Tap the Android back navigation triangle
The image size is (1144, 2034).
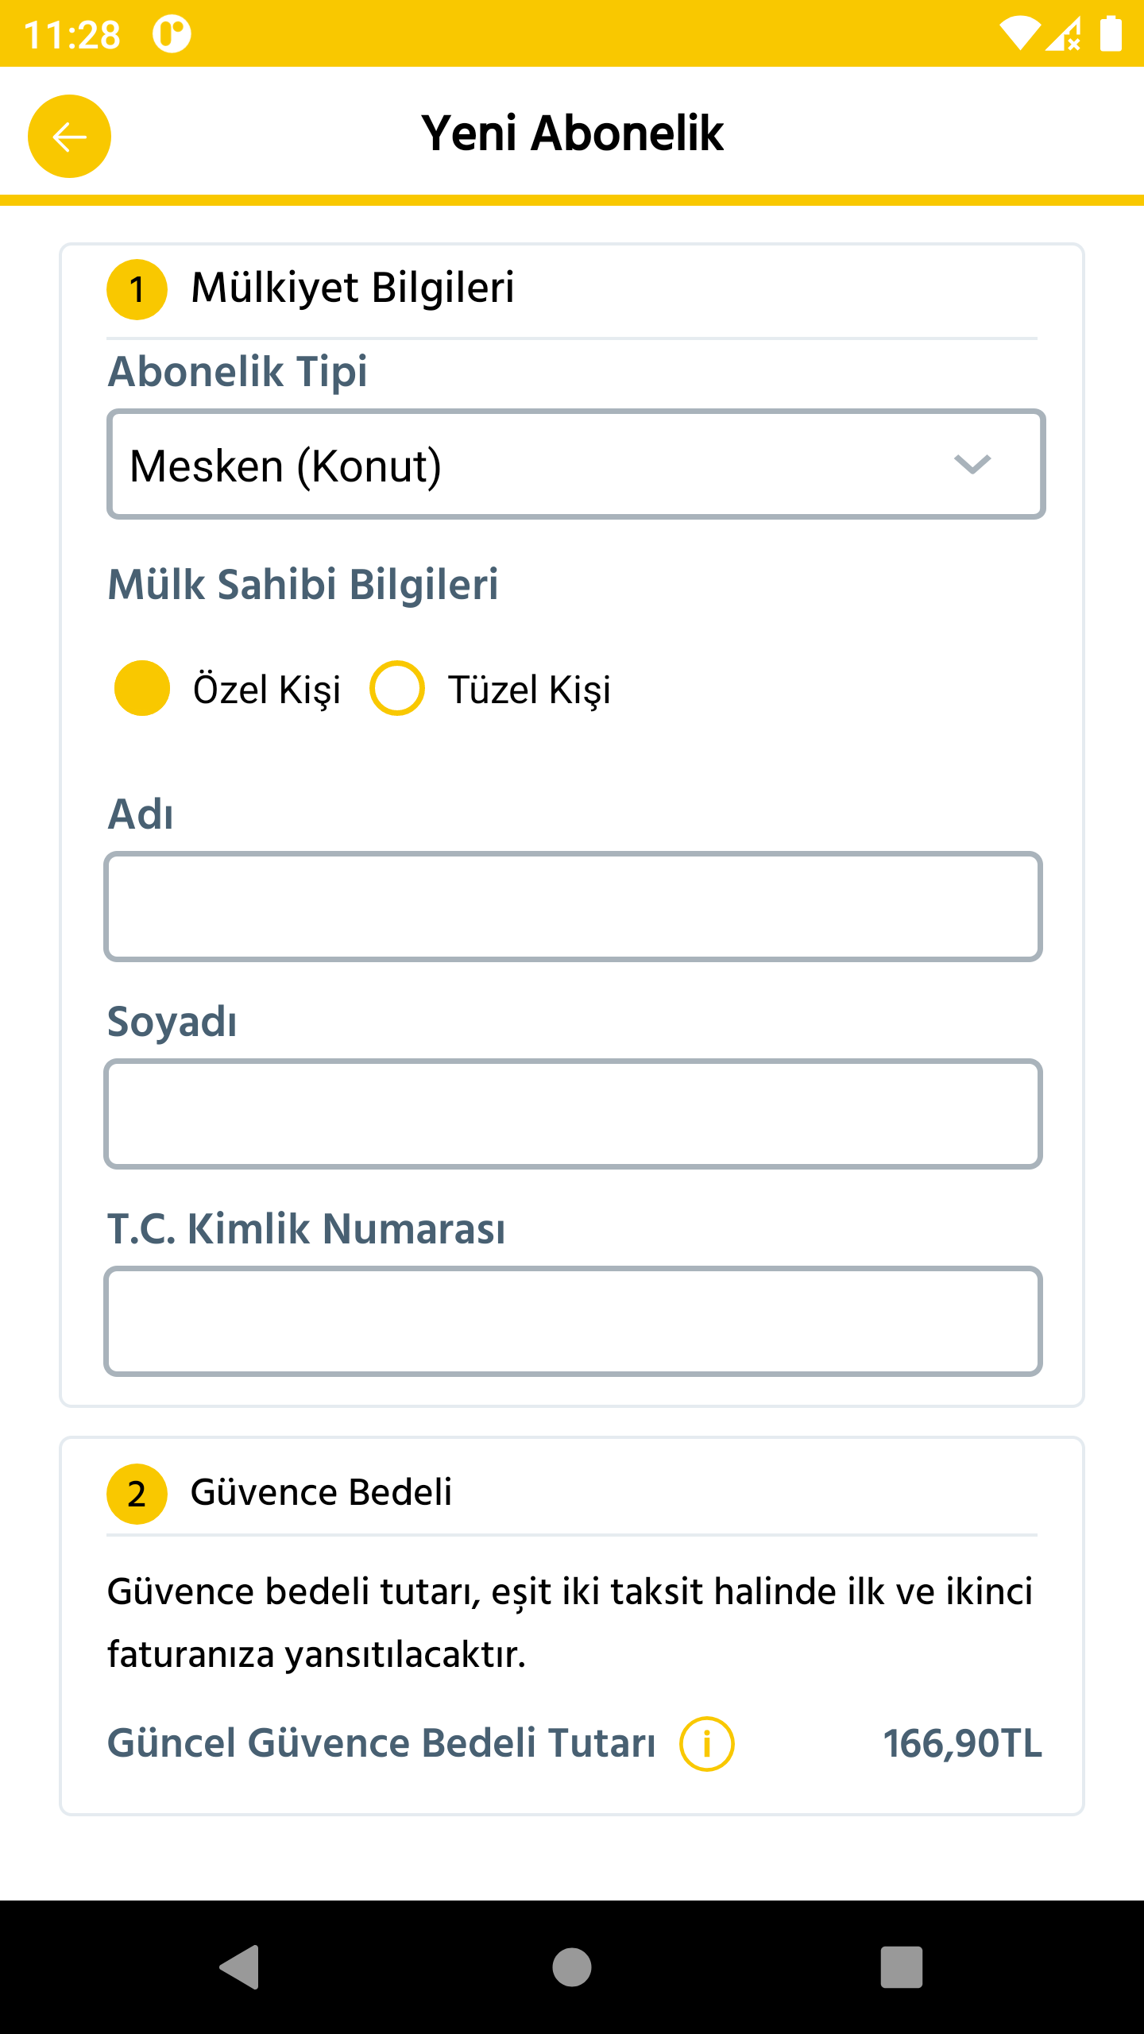tap(240, 1967)
